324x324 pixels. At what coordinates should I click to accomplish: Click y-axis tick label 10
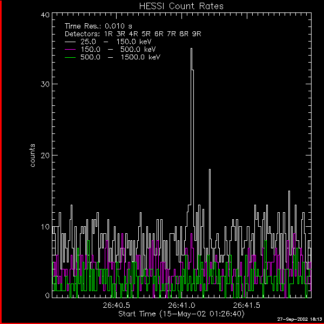(x=45, y=227)
